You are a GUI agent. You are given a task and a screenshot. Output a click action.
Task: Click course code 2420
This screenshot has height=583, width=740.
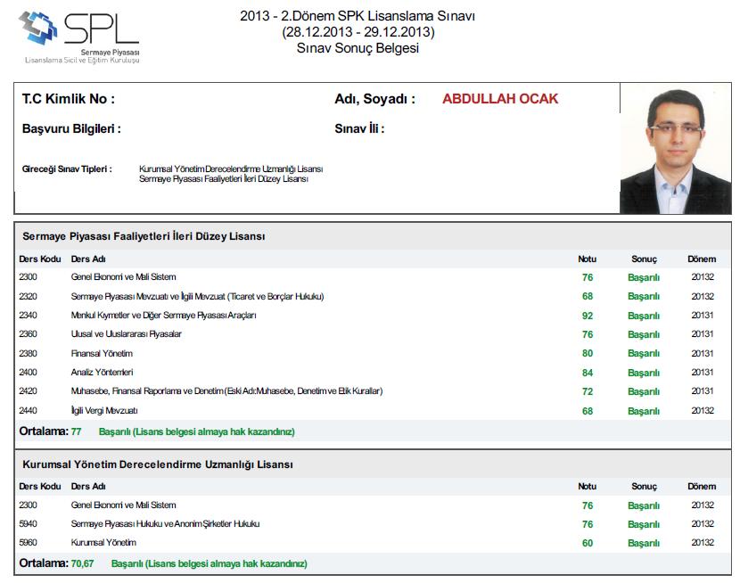(x=28, y=391)
